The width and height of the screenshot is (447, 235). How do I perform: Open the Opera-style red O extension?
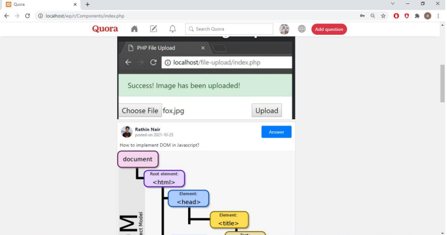tap(396, 16)
